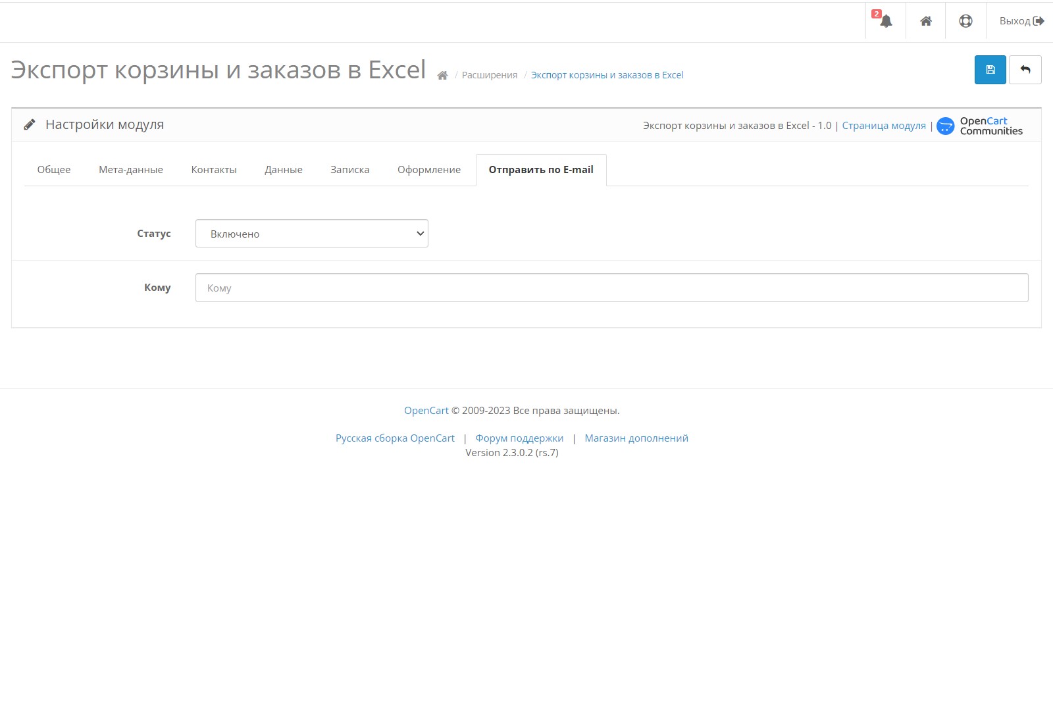Open the OpenCart footer link
This screenshot has width=1053, height=724.
426,411
